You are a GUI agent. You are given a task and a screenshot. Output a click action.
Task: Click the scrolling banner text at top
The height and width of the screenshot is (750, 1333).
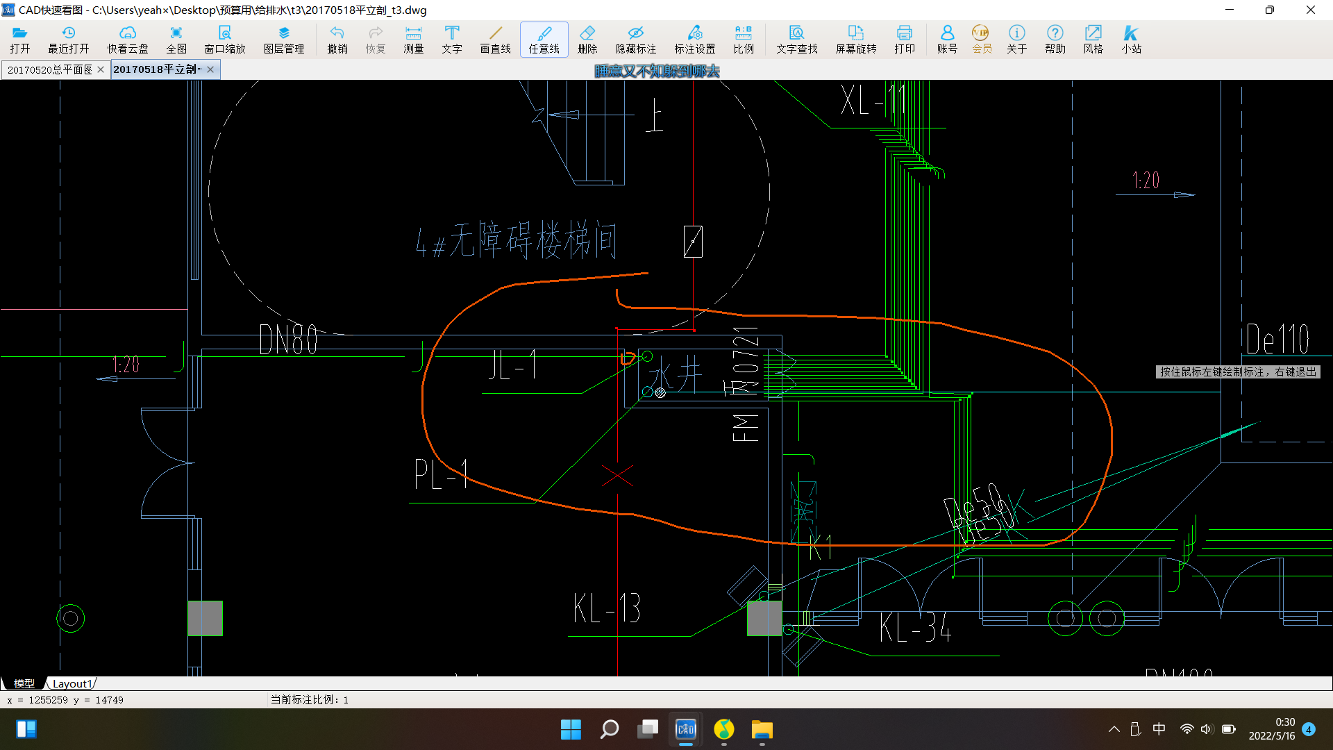[x=657, y=71]
